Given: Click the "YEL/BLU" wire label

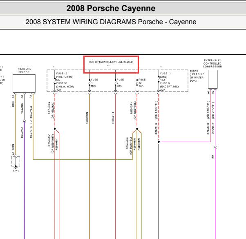Looking at the screenshot, I should [22, 108].
